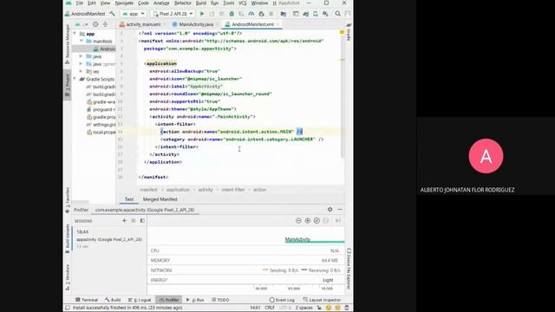Image resolution: width=555 pixels, height=312 pixels.
Task: Reset the profiler timeline zoom
Action: pos(317,221)
